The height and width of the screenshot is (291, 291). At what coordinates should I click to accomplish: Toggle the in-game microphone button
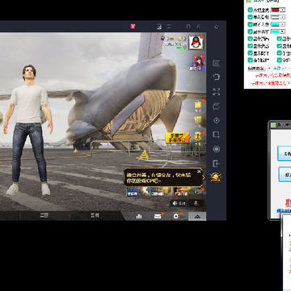196,204
